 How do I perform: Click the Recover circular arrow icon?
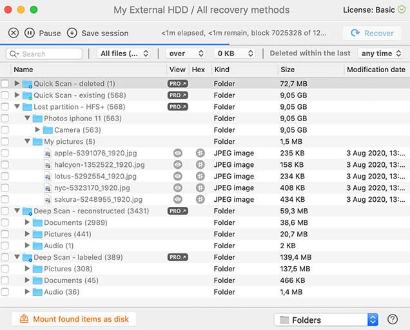tap(355, 33)
